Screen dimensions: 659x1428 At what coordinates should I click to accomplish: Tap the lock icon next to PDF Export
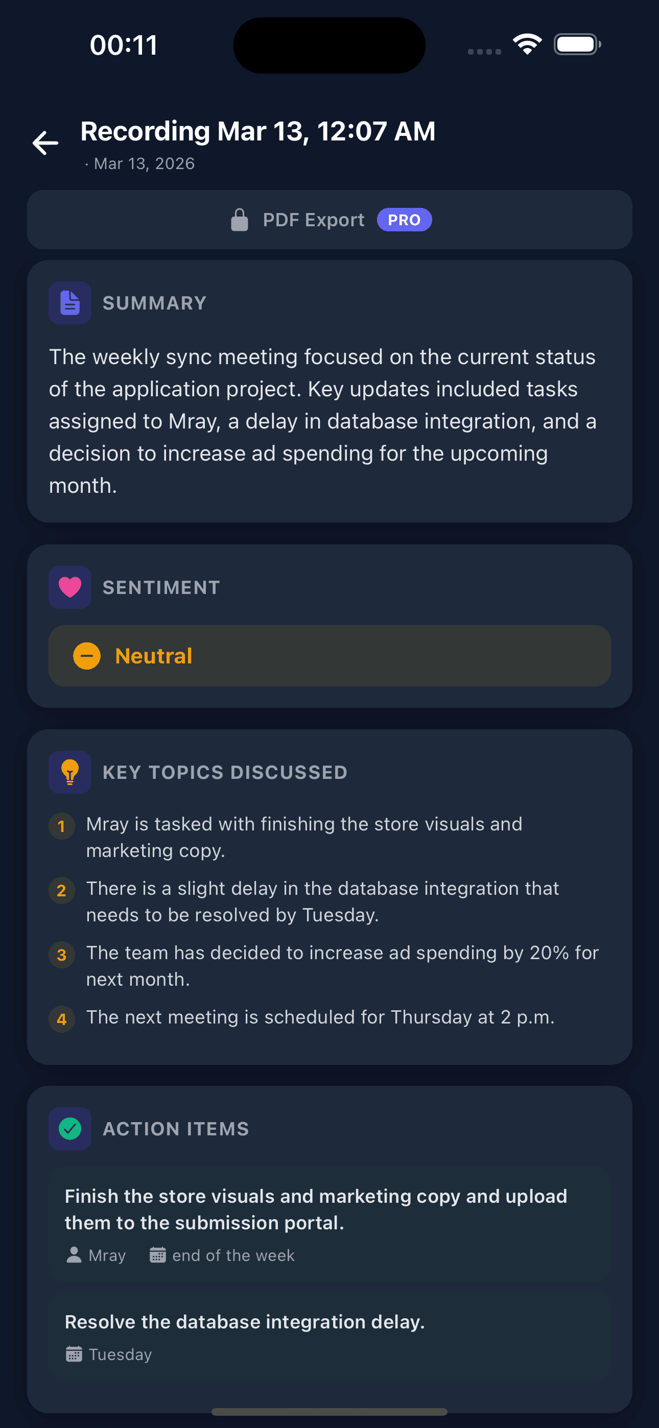point(240,220)
